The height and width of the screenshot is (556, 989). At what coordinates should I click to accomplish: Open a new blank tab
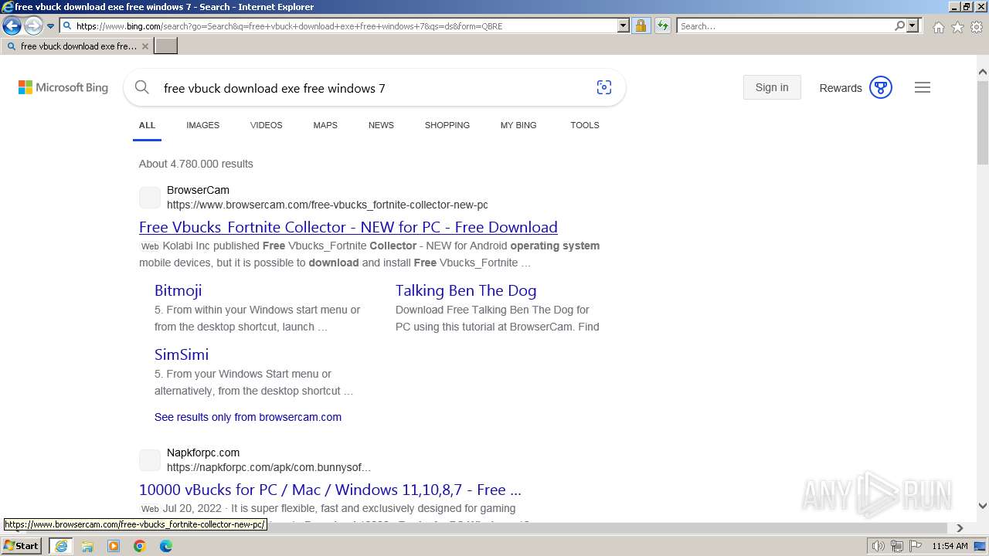166,46
